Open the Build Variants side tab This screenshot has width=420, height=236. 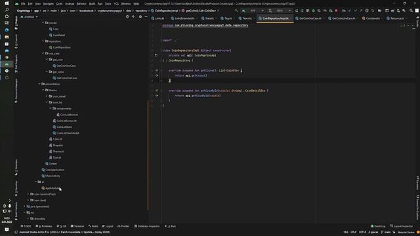click(x=16, y=211)
